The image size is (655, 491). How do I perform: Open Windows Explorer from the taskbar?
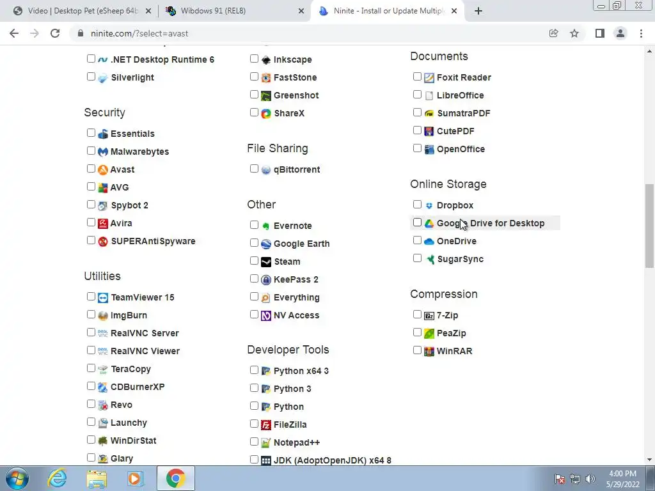[x=97, y=478]
